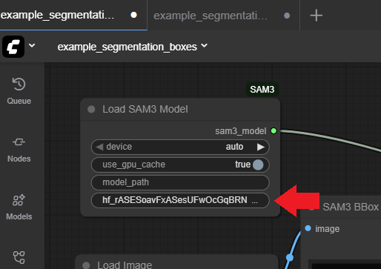
Task: Click the sam3_model output label
Action: (241, 131)
